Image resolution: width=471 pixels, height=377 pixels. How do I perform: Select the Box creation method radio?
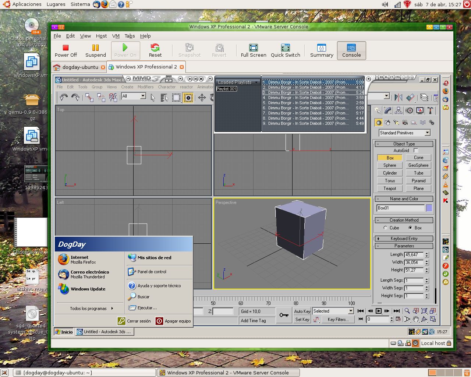[410, 228]
